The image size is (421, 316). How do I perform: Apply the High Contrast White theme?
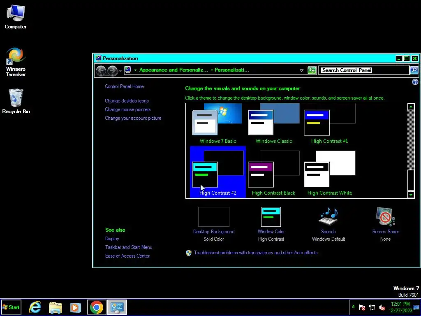(x=329, y=172)
